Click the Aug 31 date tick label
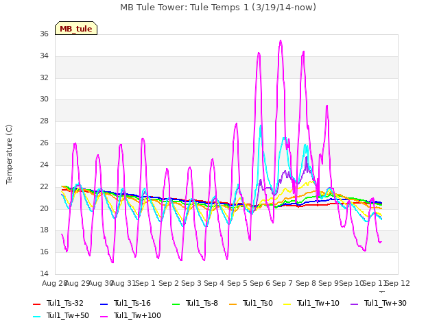This screenshot has width=439, height=329. (x=123, y=283)
